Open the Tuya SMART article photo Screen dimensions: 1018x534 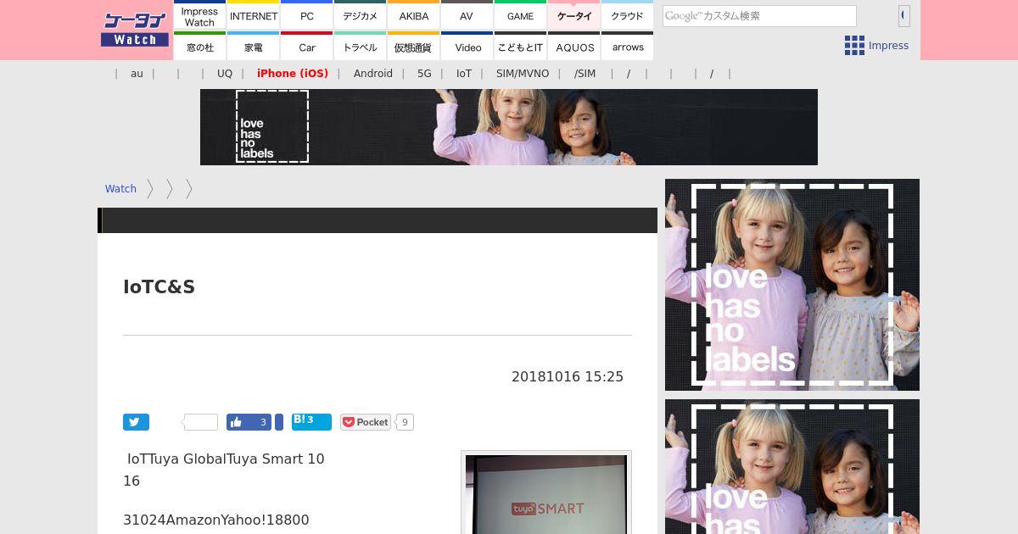546,494
